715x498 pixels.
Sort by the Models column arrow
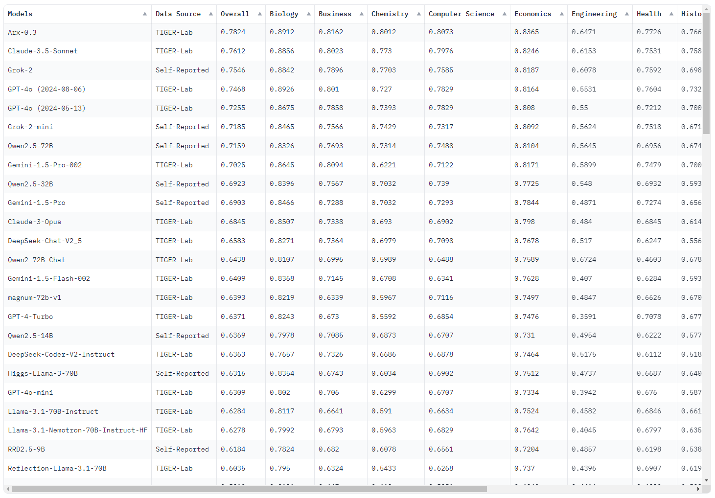click(145, 14)
